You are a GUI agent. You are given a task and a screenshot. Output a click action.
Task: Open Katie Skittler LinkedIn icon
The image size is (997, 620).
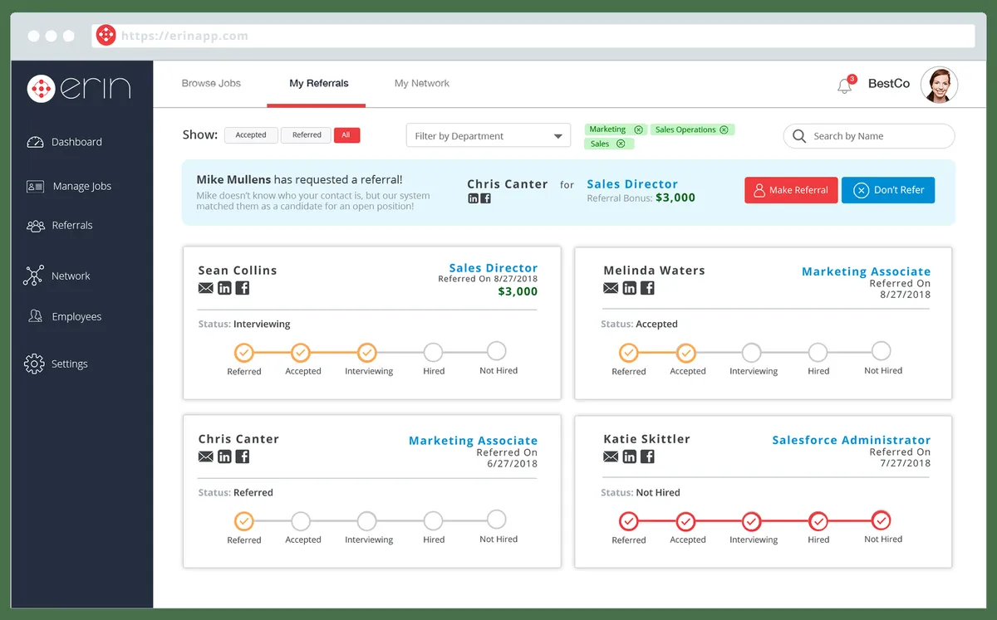pyautogui.click(x=630, y=456)
